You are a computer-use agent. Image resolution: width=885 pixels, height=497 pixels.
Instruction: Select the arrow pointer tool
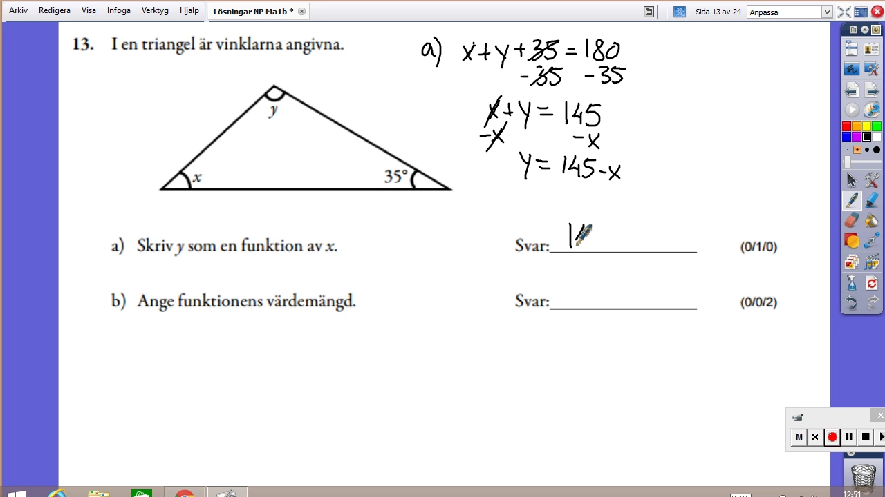852,181
